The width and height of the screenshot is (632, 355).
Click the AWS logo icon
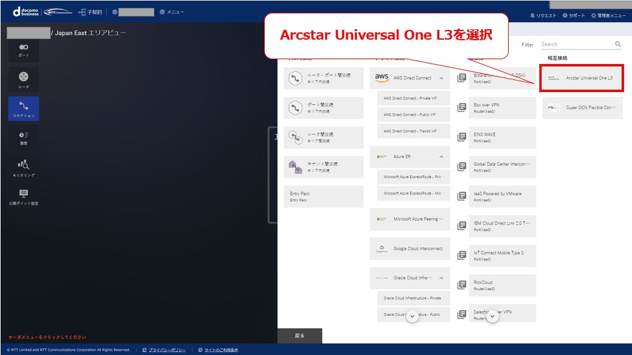pyautogui.click(x=382, y=77)
